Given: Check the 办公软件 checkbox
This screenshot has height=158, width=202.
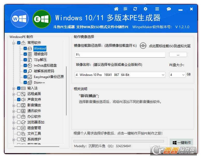Looking at the screenshot, I should coord(19,117).
